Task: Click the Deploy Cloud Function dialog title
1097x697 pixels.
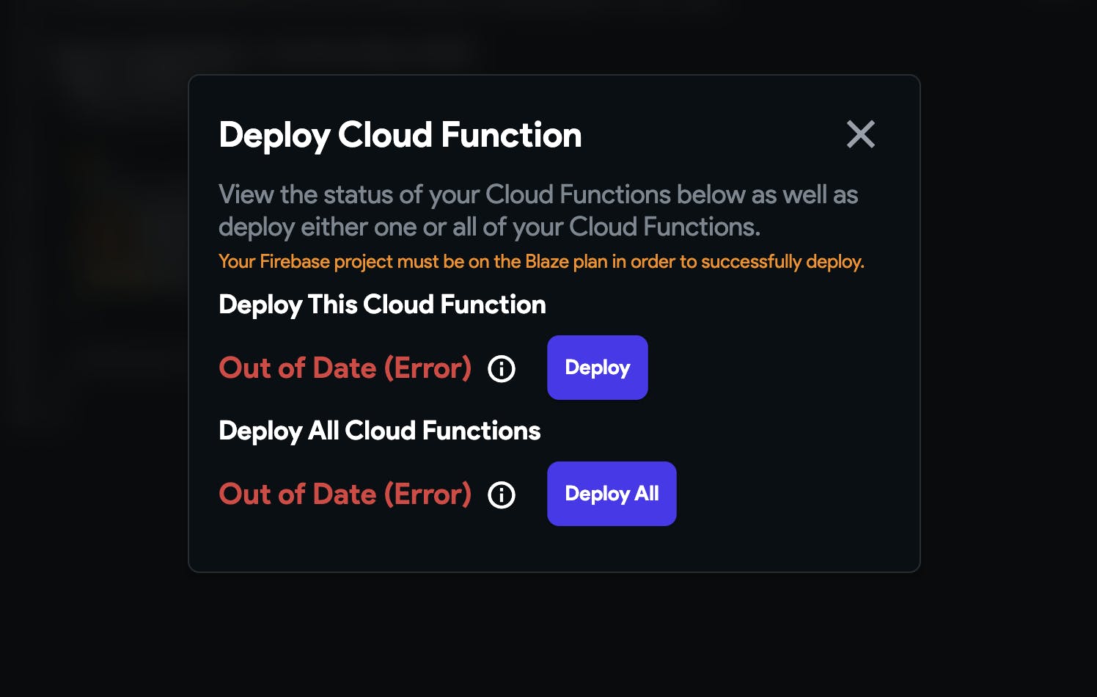Action: click(400, 136)
